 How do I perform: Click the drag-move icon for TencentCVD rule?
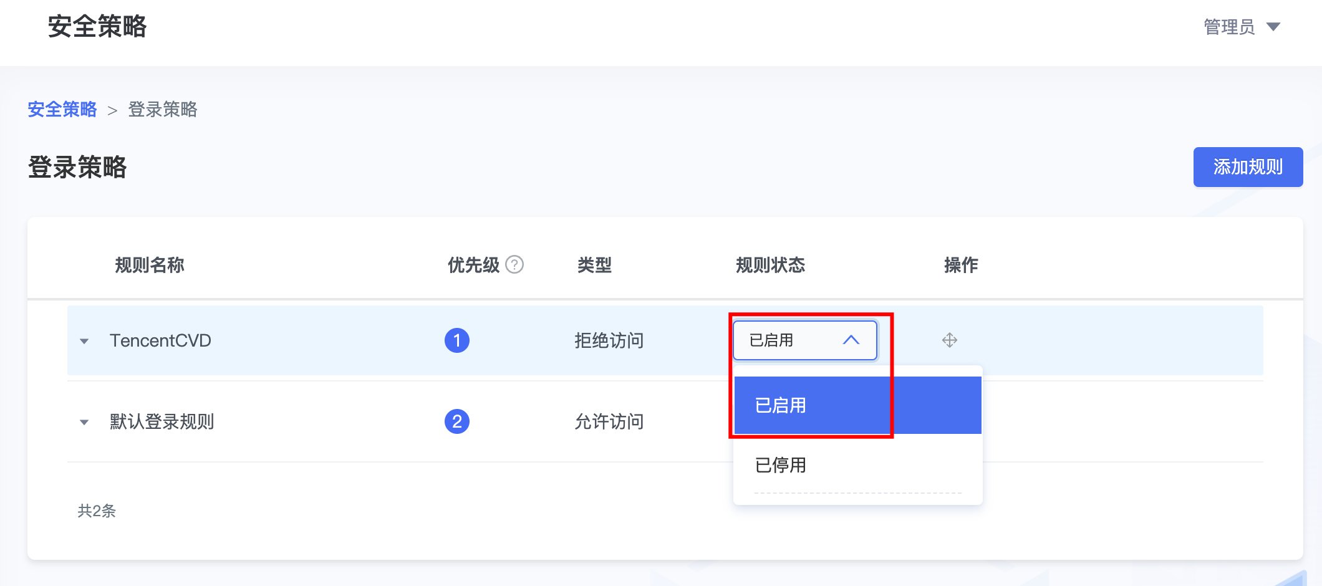tap(950, 340)
